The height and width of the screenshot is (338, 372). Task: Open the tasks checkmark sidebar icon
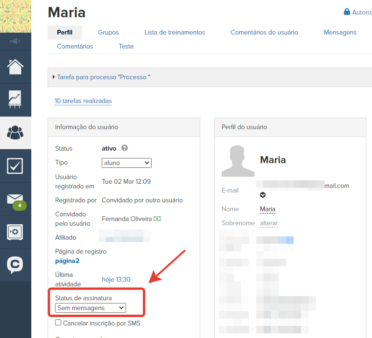pyautogui.click(x=15, y=166)
